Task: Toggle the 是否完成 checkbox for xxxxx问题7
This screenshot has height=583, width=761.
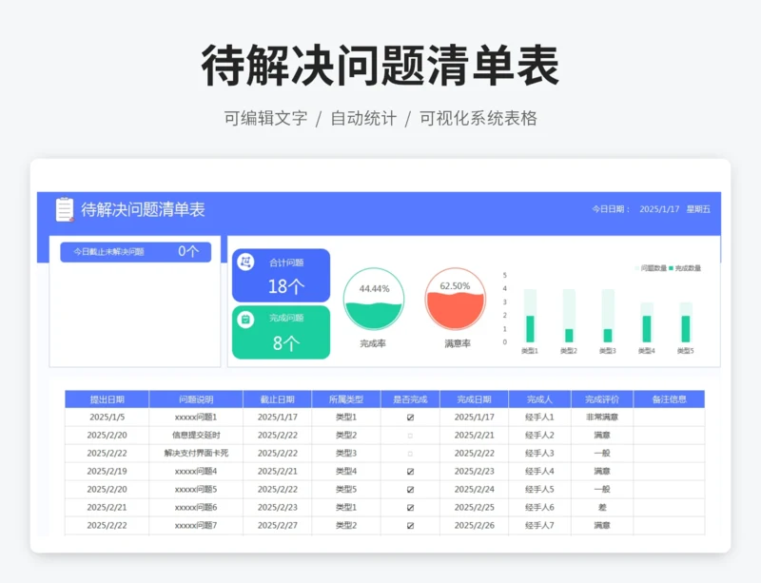Action: (x=410, y=526)
